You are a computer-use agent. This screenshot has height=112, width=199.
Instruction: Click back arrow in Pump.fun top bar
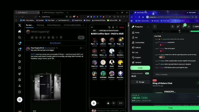point(155,26)
